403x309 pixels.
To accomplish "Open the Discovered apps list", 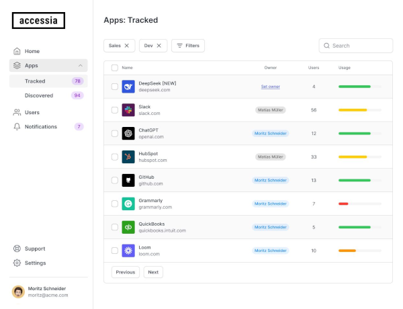I will point(39,95).
